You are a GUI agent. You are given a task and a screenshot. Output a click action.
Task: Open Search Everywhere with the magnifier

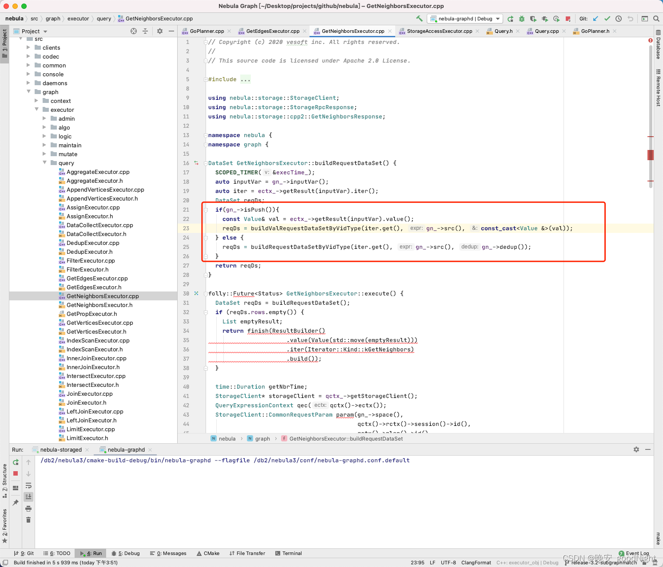point(656,19)
